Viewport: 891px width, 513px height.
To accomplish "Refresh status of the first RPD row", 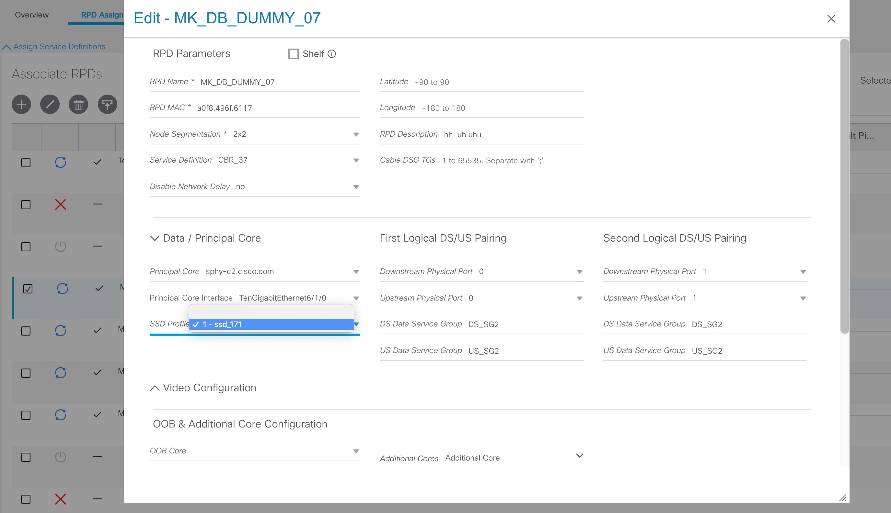I will tap(60, 163).
